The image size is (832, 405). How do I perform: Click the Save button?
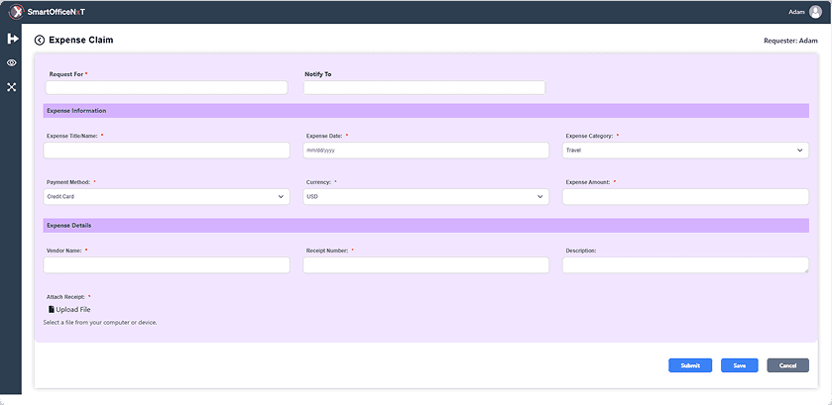click(739, 365)
